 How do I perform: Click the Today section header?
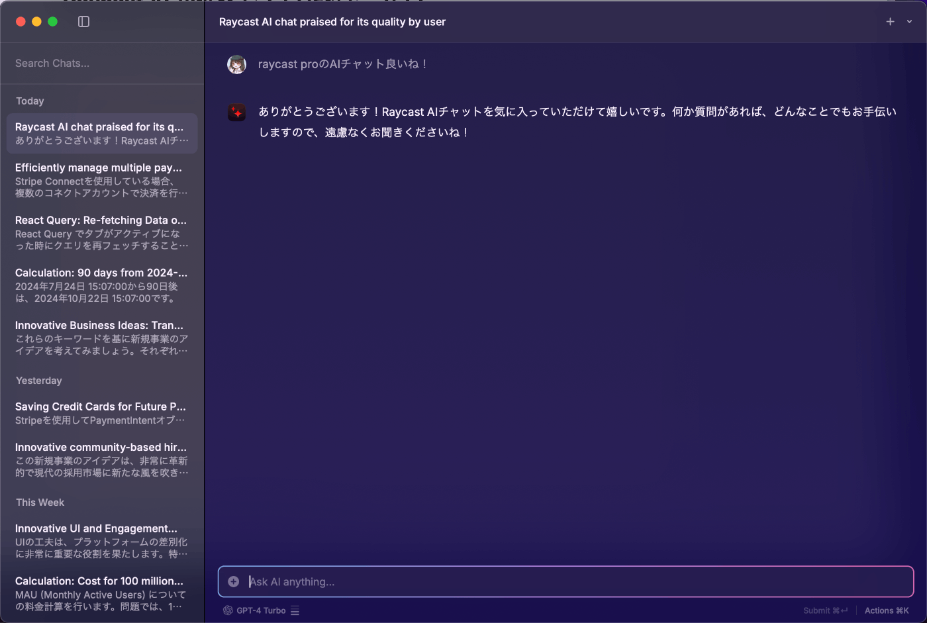30,101
